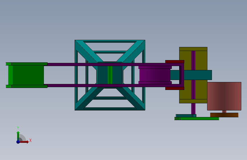This screenshot has width=247, height=160.
Task: Select the lower purple rail bar
Action: pyautogui.click(x=113, y=86)
